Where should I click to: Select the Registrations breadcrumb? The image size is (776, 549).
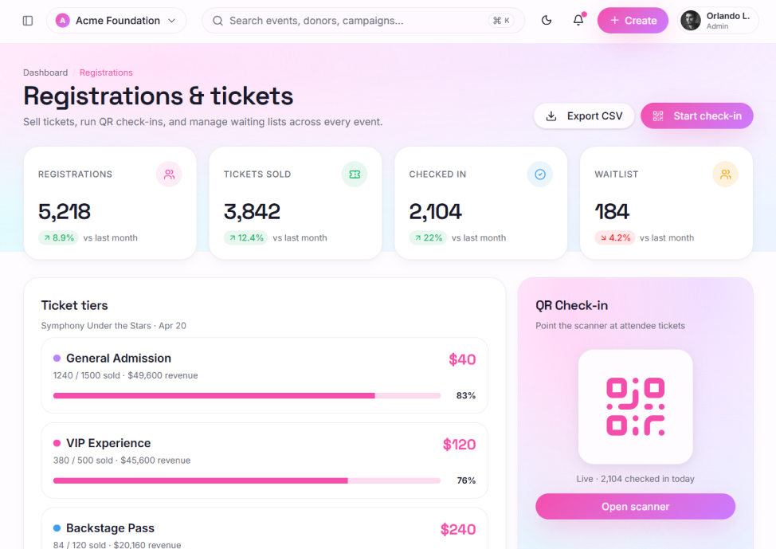(x=106, y=73)
